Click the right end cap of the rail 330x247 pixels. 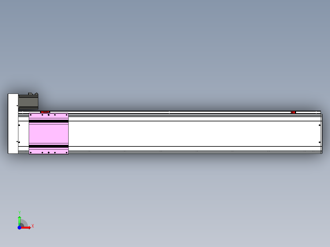click(x=321, y=134)
